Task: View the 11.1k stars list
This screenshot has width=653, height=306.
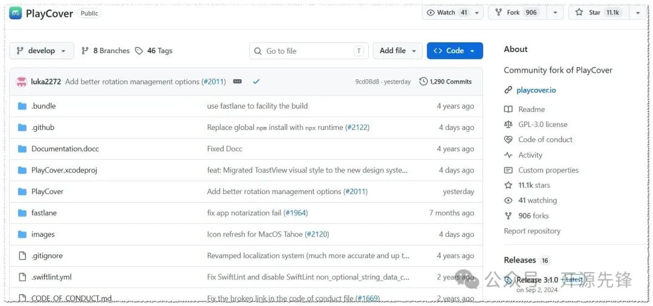Action: 534,185
